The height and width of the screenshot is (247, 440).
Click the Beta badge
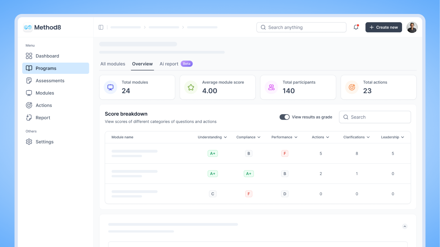(x=186, y=64)
